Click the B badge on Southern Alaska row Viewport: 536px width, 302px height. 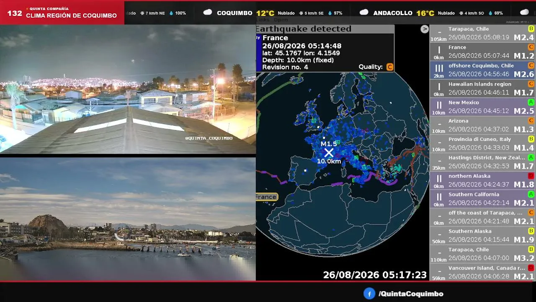point(531,231)
